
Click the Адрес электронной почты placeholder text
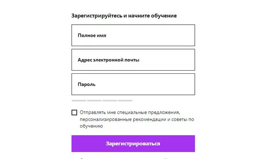click(108, 60)
